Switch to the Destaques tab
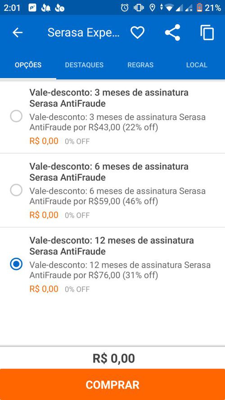The image size is (225, 400). click(x=84, y=65)
